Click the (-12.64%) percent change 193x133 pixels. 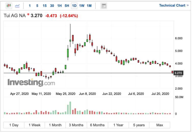[69, 16]
